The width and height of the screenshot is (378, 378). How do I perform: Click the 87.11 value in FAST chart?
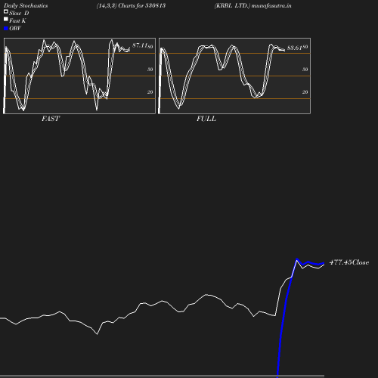pyautogui.click(x=140, y=45)
